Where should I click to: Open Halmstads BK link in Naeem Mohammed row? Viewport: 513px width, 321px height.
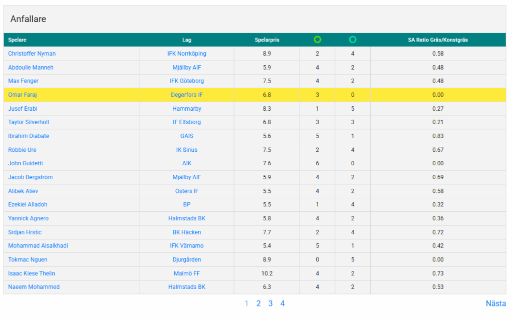point(187,286)
